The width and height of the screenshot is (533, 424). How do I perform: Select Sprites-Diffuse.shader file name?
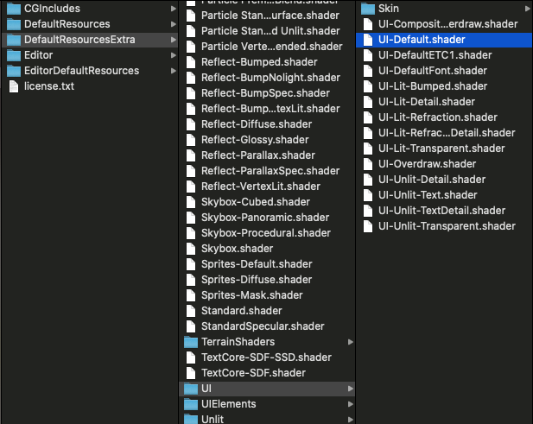[257, 280]
